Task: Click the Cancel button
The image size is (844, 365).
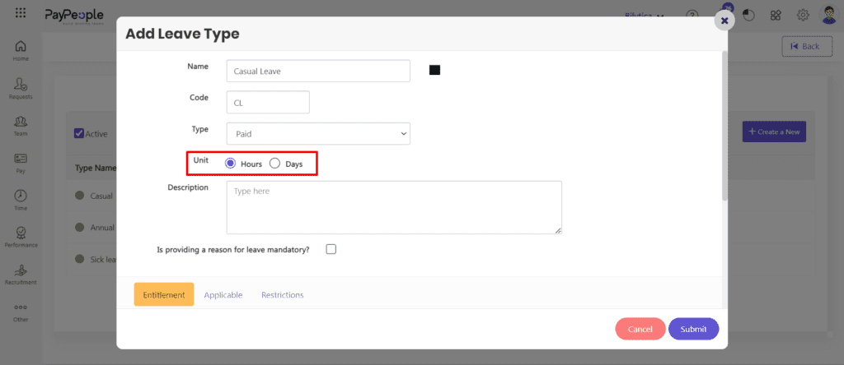Action: pyautogui.click(x=640, y=329)
